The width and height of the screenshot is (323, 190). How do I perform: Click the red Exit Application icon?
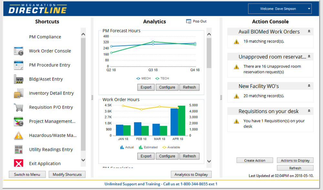(x=18, y=164)
